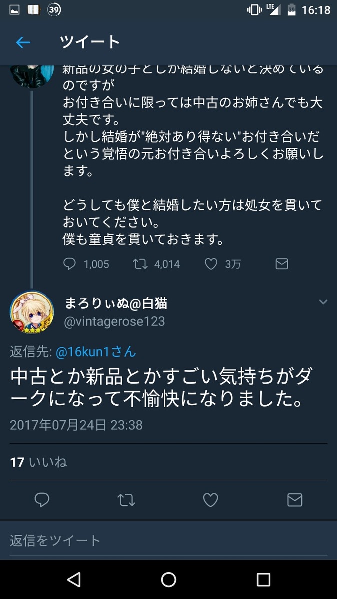Reply using bottom speech bubble icon
This screenshot has height=599, width=337.
(42, 500)
